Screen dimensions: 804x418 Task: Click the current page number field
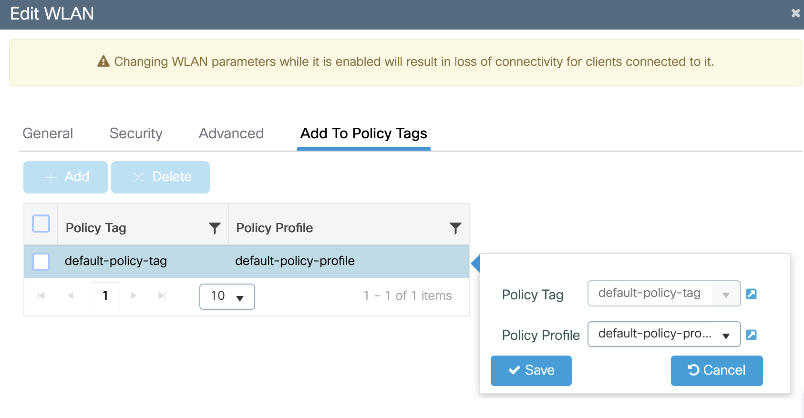105,296
